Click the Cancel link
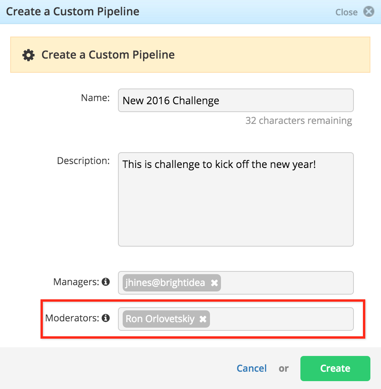 (x=252, y=369)
